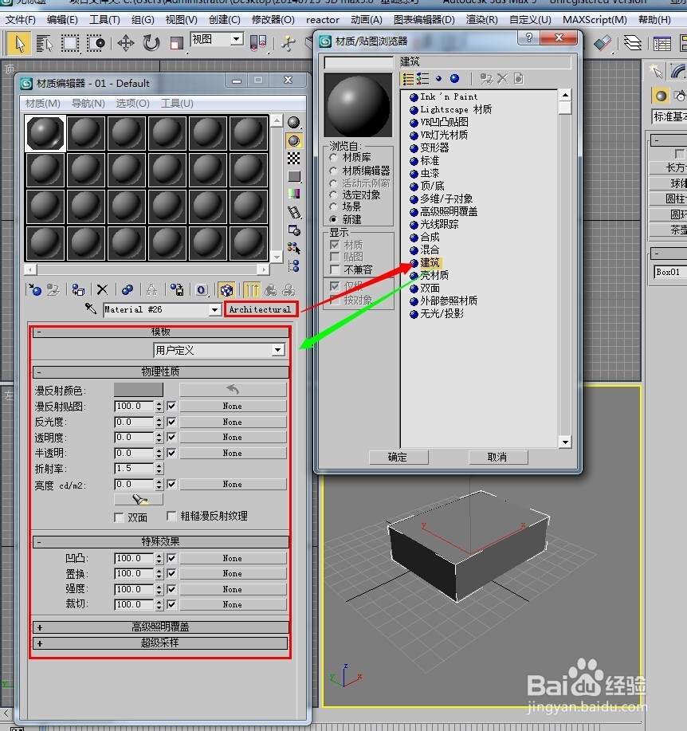The height and width of the screenshot is (731, 687).
Task: Switch browser to View Large Icons
Action: coord(454,78)
